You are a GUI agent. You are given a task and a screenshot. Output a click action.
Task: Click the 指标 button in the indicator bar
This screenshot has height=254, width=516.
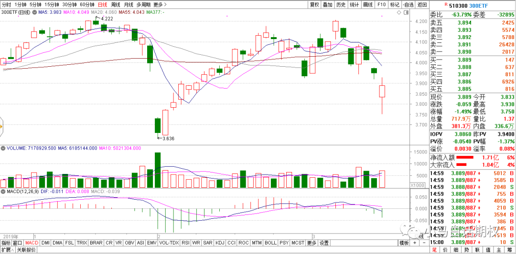6,243
